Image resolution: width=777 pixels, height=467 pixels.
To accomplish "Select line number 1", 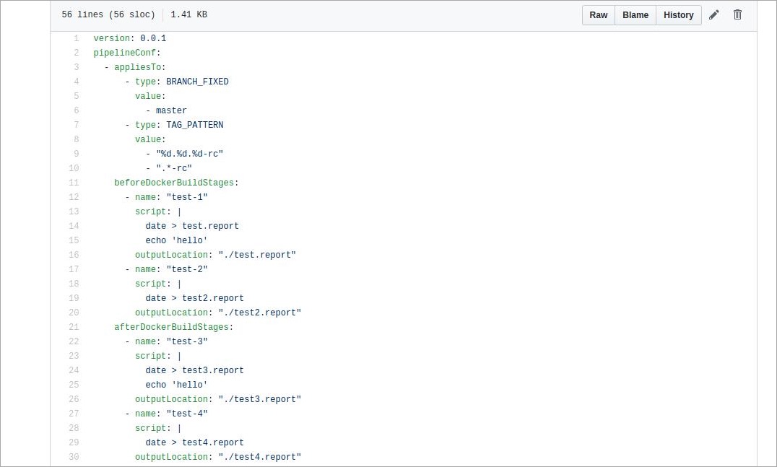I will coord(76,38).
